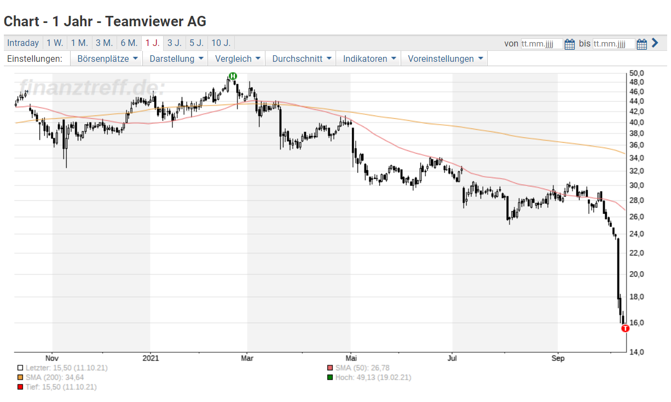Focus the 'bis' date input field
The height and width of the screenshot is (402, 671).
tap(614, 44)
